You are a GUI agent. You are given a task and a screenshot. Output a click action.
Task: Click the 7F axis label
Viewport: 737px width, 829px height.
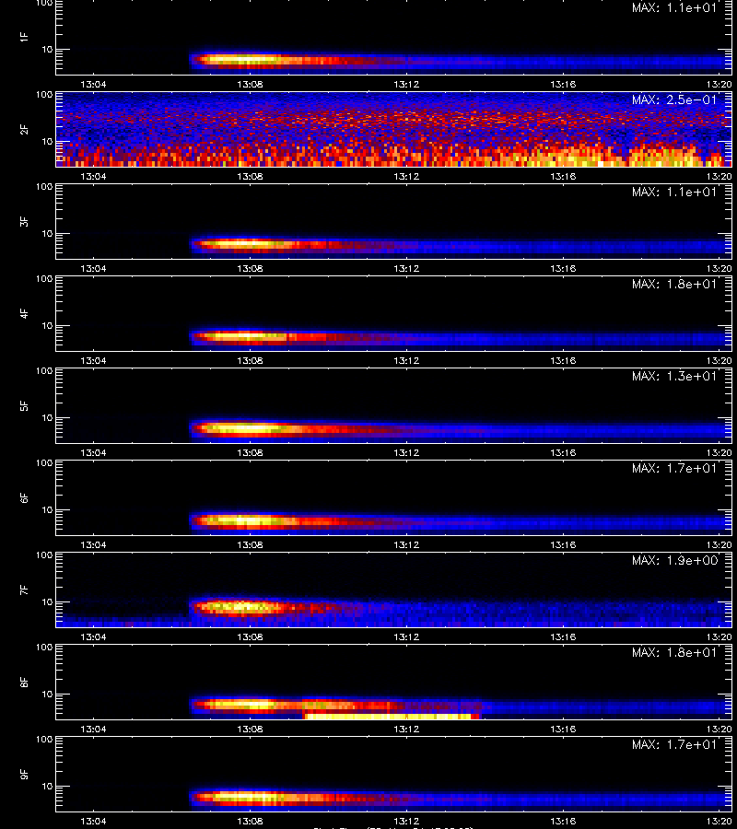(24, 590)
